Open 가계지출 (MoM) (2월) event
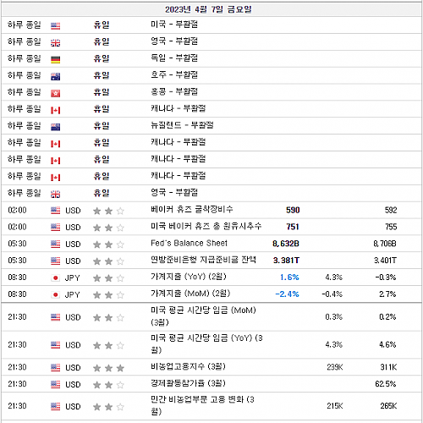This screenshot has height=423, width=423. (190, 294)
